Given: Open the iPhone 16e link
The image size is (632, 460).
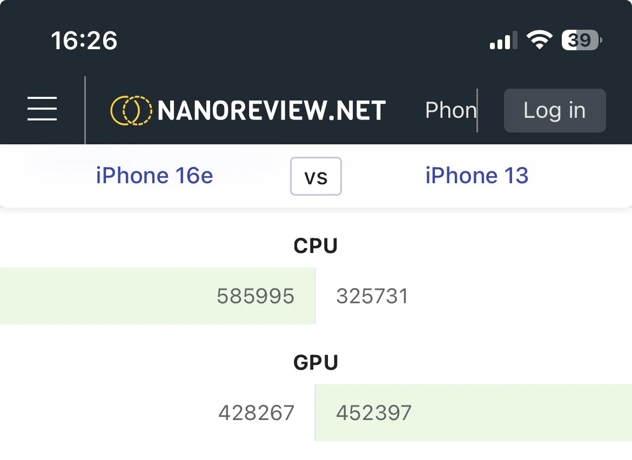Looking at the screenshot, I should point(154,176).
